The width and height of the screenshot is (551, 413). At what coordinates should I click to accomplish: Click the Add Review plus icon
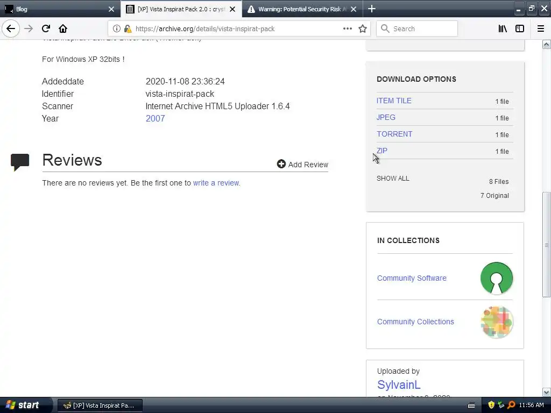[x=281, y=164]
